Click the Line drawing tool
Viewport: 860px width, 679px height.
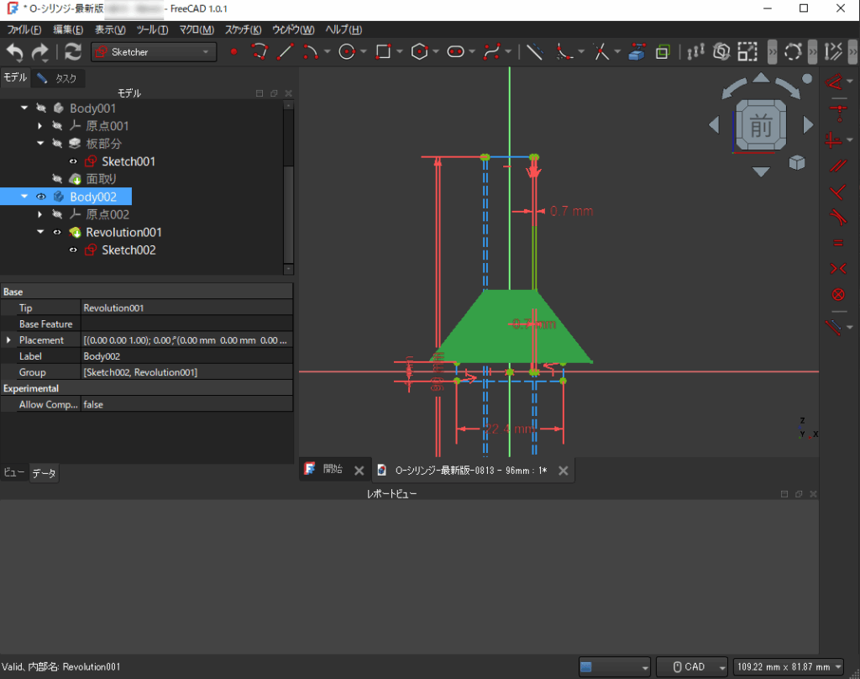pyautogui.click(x=285, y=52)
